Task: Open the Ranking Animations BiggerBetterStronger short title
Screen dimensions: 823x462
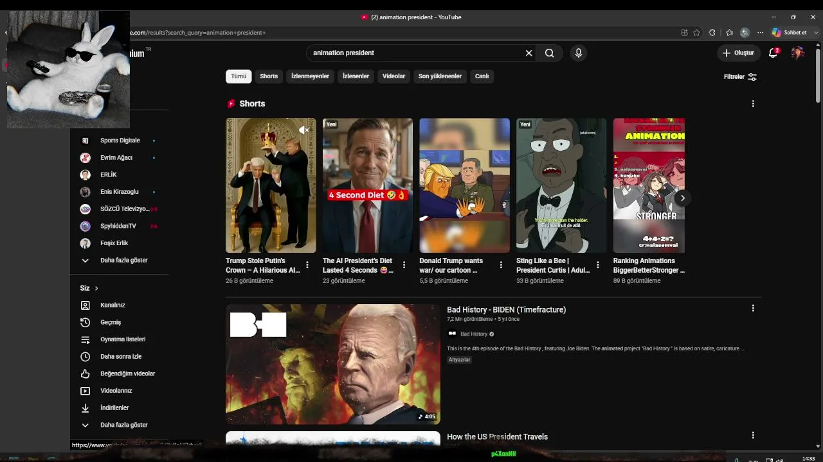Action: (x=649, y=266)
